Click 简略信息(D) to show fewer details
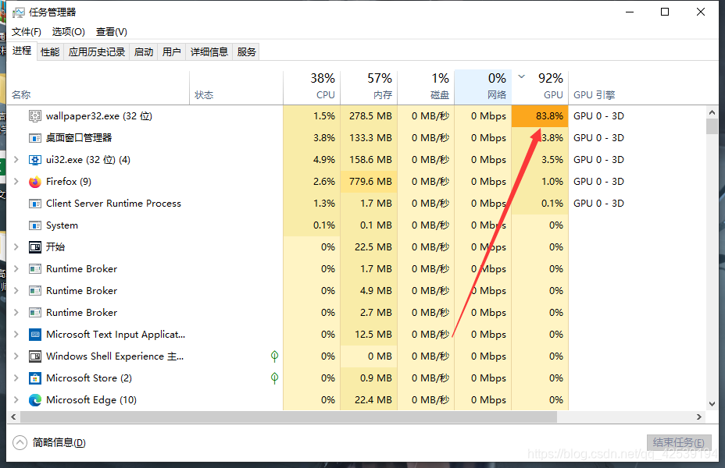The height and width of the screenshot is (468, 725). click(59, 442)
